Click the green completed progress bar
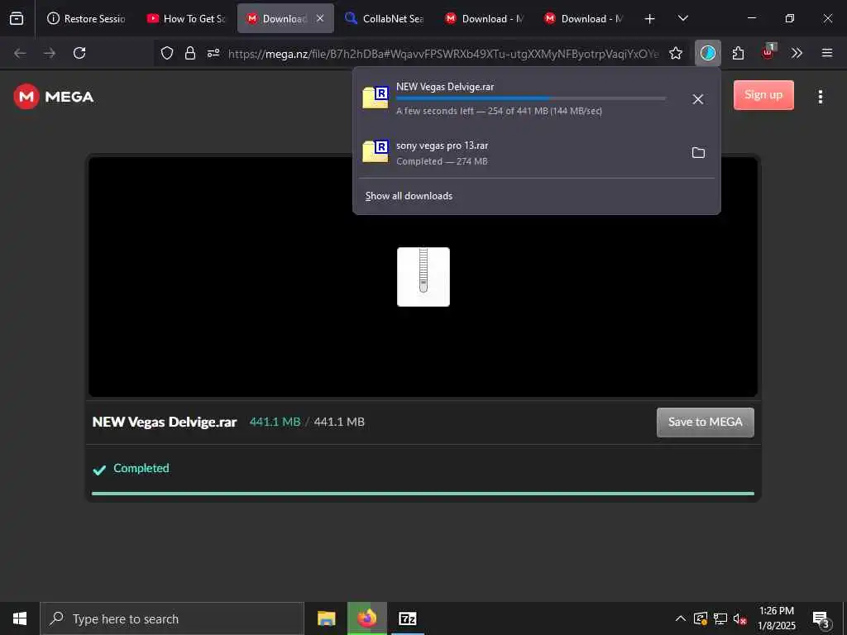This screenshot has height=635, width=847. point(423,494)
